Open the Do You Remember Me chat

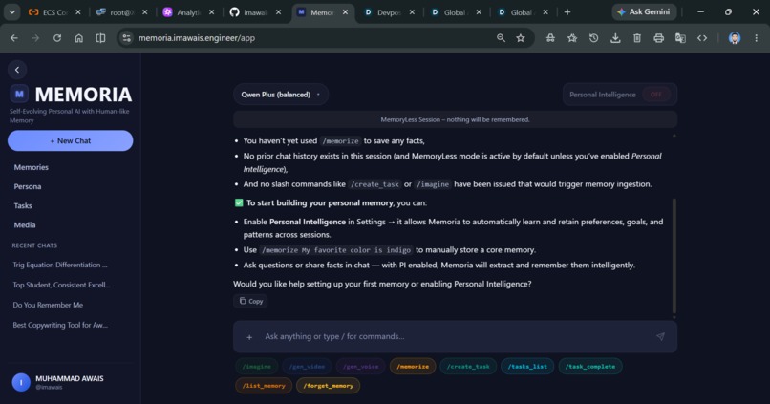[x=48, y=305]
